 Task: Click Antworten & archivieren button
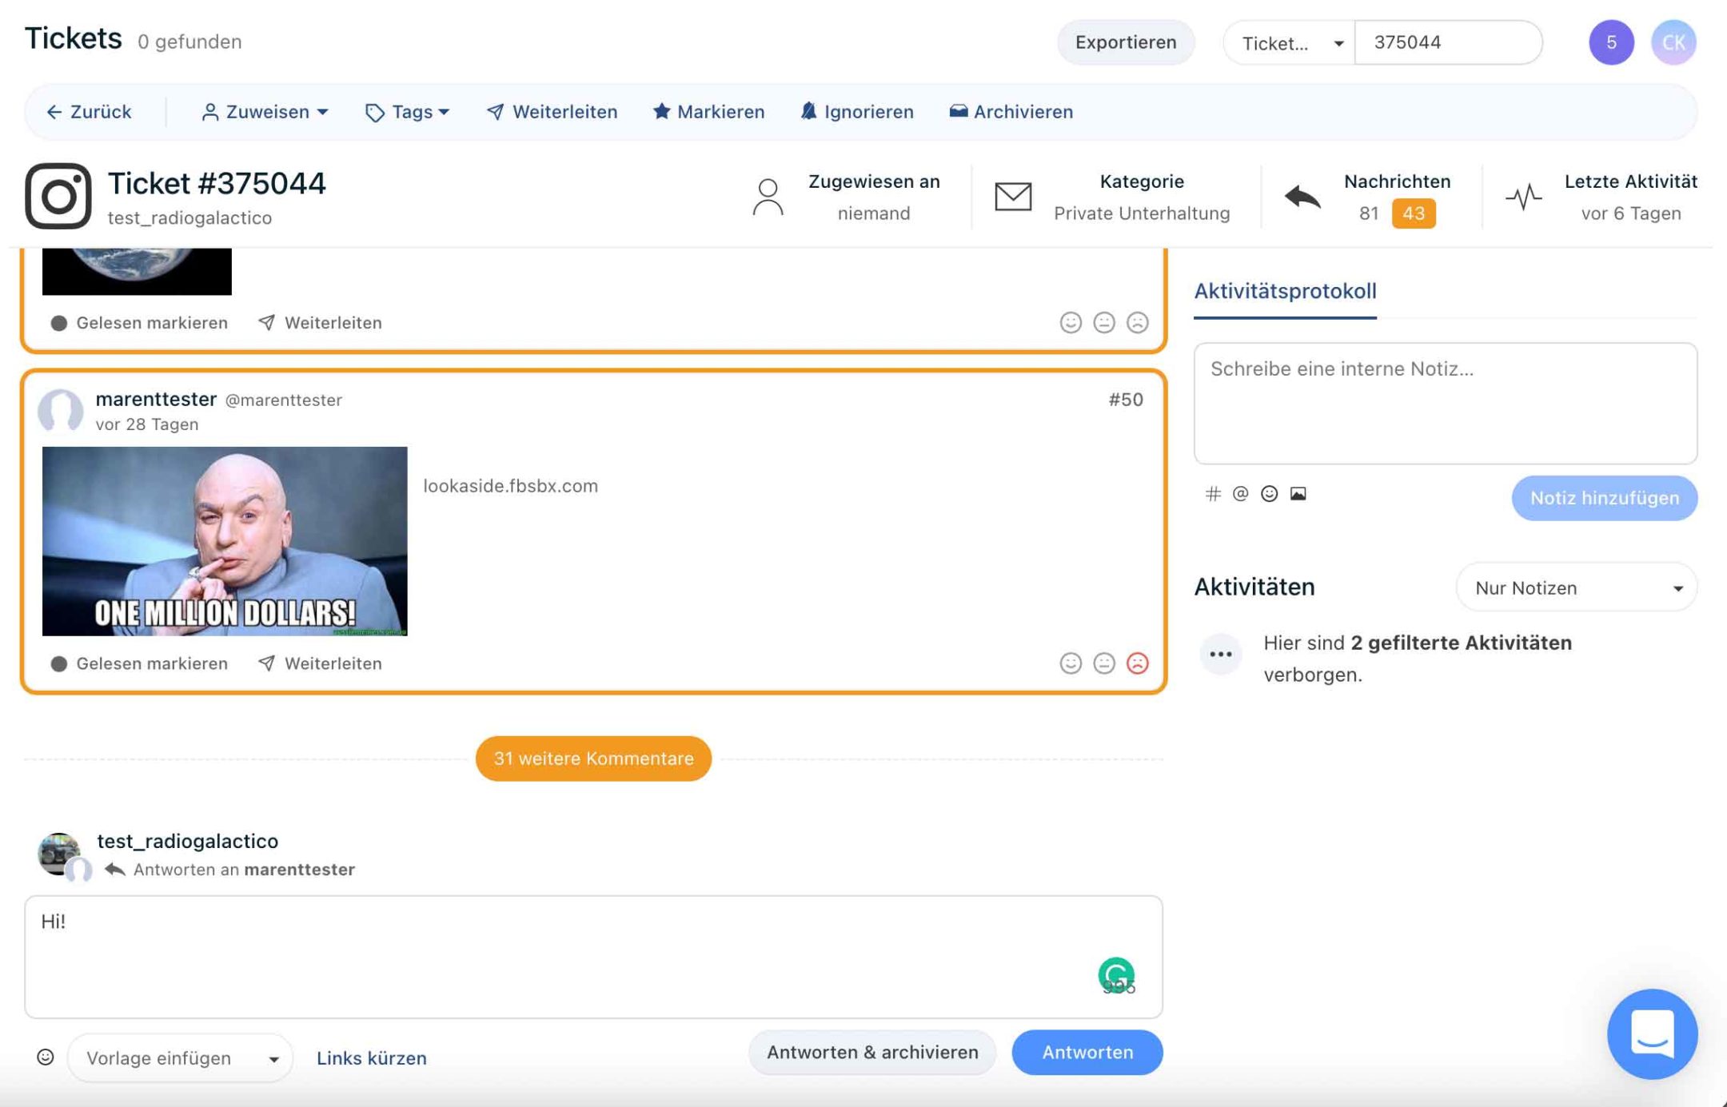pos(872,1052)
